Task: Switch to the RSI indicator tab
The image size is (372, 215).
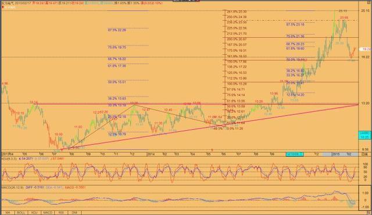Action: [x=61, y=213]
